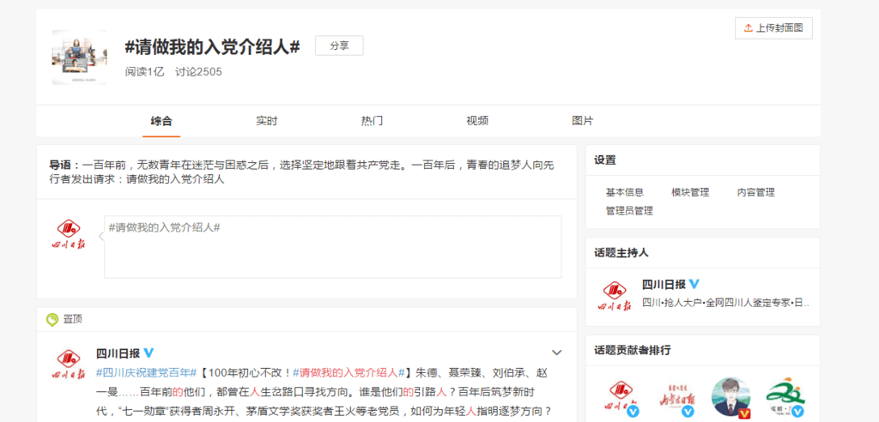The image size is (879, 422).
Task: Open 管理员管理 settings link
Action: (629, 210)
